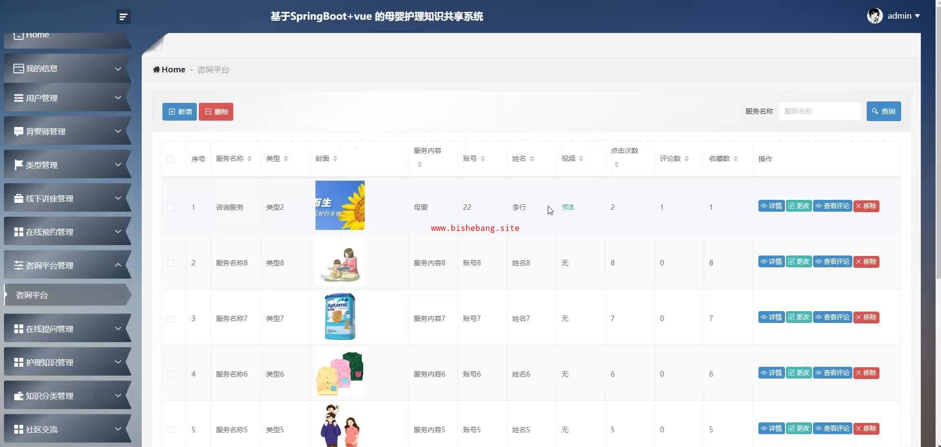Sort by 收藏数 column arrows
This screenshot has height=447, width=941.
(x=736, y=159)
